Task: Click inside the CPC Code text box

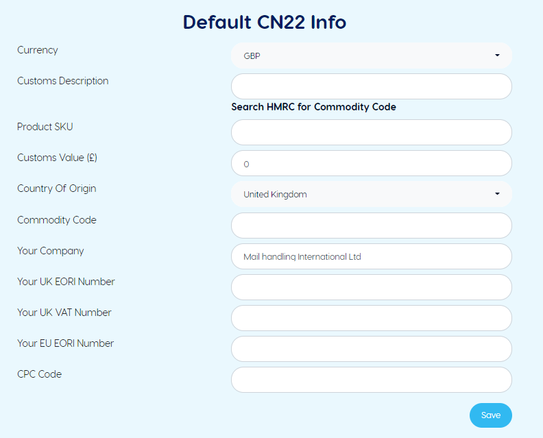Action: pyautogui.click(x=371, y=380)
